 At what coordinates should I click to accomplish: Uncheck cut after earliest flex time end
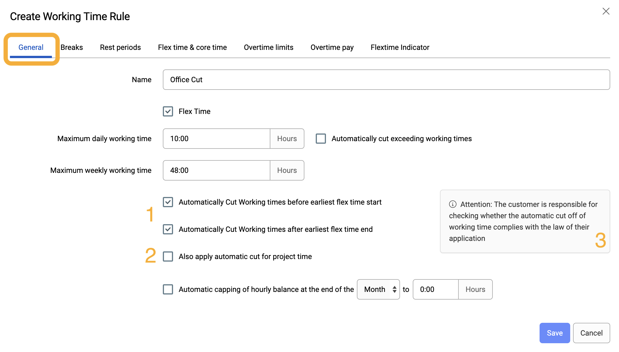coord(168,229)
